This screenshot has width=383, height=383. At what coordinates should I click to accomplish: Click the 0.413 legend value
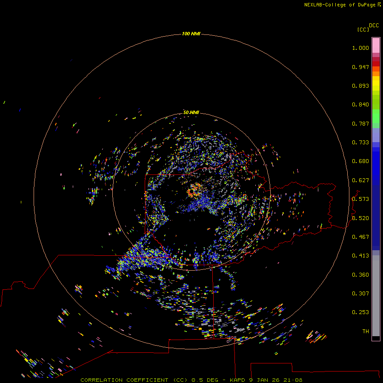click(360, 256)
